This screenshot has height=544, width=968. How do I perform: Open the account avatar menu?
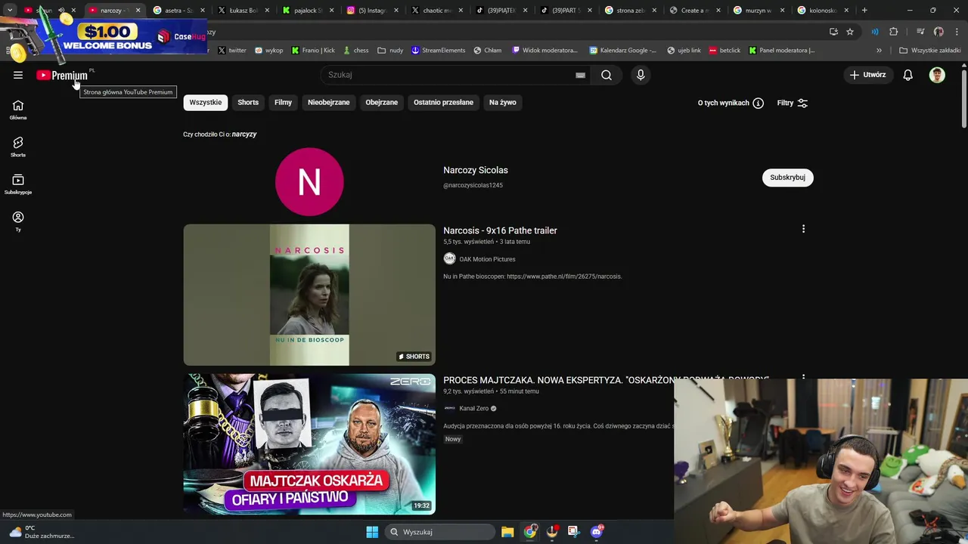(x=937, y=75)
